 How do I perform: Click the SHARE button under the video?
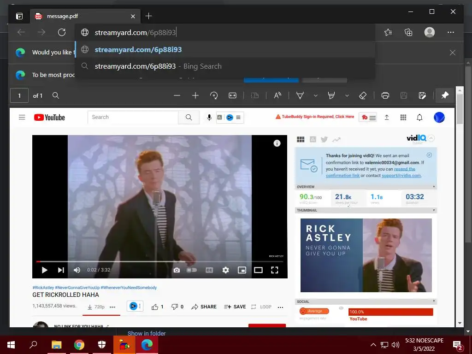(x=204, y=307)
